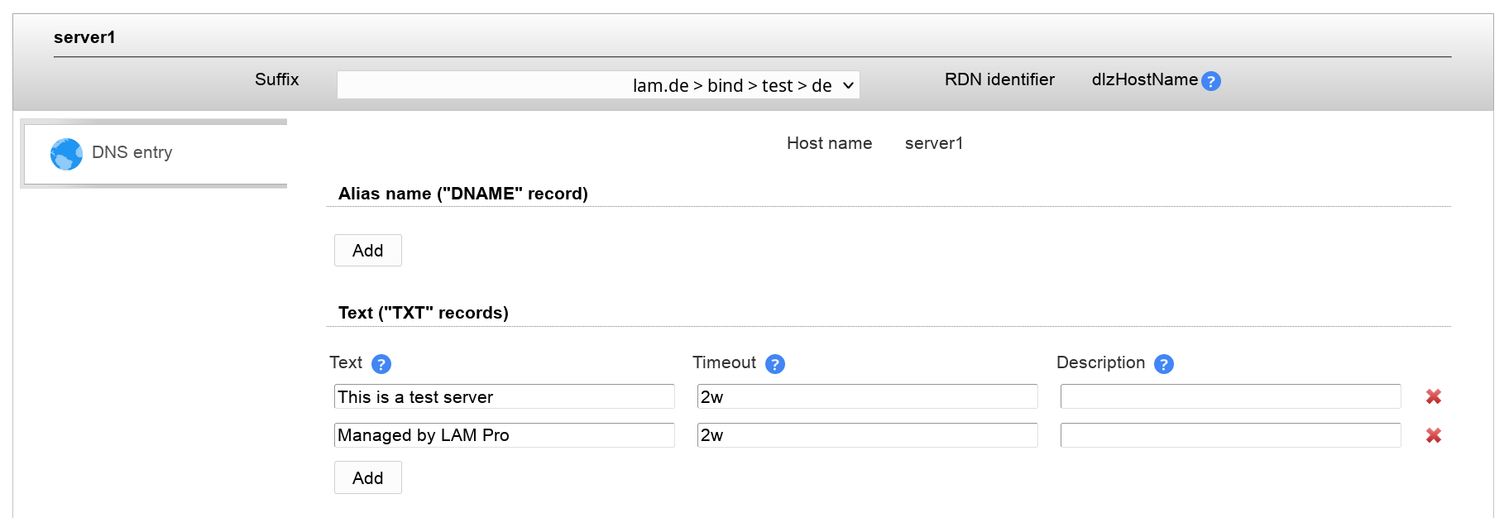Click the DNS entry globe icon
1509x518 pixels.
click(x=66, y=154)
